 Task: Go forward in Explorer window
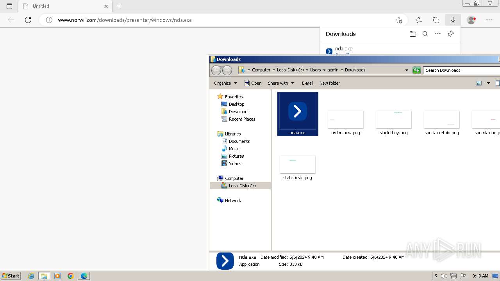(227, 70)
